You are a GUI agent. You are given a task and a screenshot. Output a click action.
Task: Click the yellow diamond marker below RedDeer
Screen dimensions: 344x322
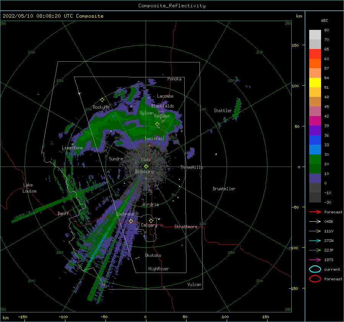[157, 124]
